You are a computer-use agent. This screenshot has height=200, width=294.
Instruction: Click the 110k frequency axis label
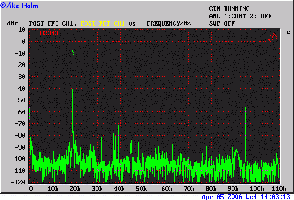(x=279, y=189)
